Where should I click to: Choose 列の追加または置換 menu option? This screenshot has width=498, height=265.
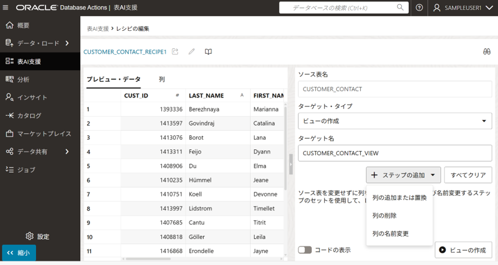point(400,198)
